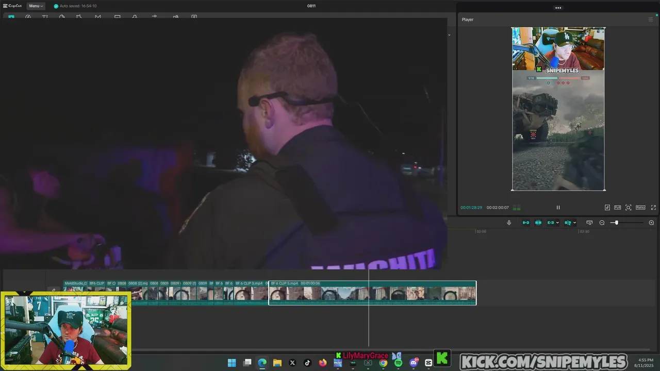Click the 02:00 mark on the ruler
The image size is (660, 371).
pyautogui.click(x=481, y=232)
